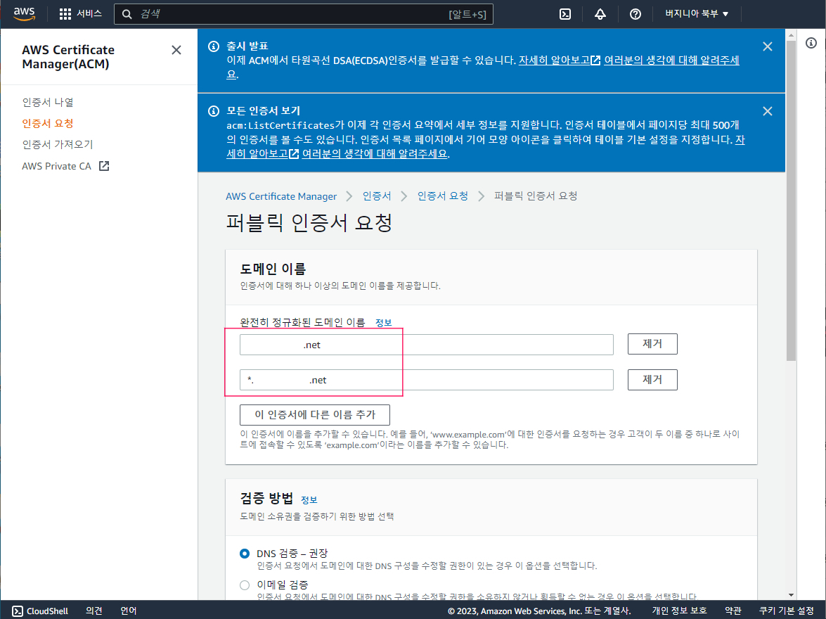
Task: Click info icon in 모든 인증서 보기 banner
Action: 213,111
